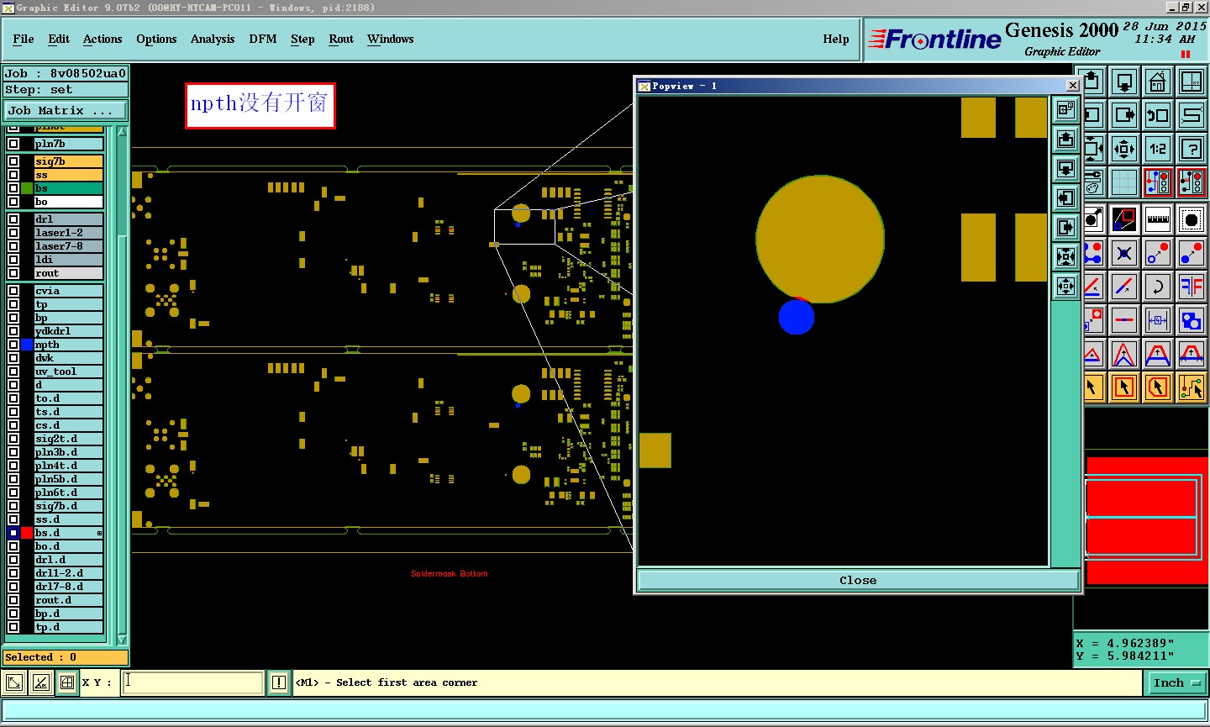Click the red color swatch beside bs.d

(x=27, y=533)
